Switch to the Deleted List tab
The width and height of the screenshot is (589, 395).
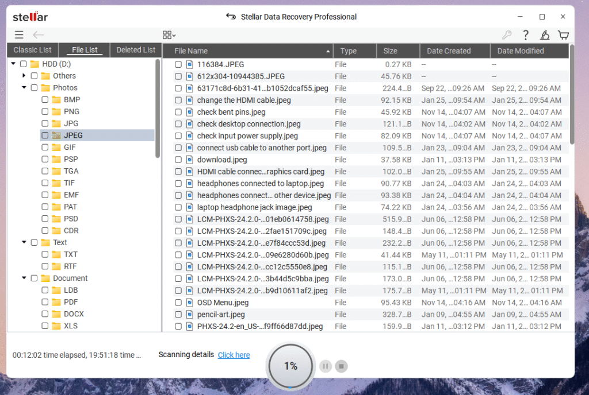(135, 50)
